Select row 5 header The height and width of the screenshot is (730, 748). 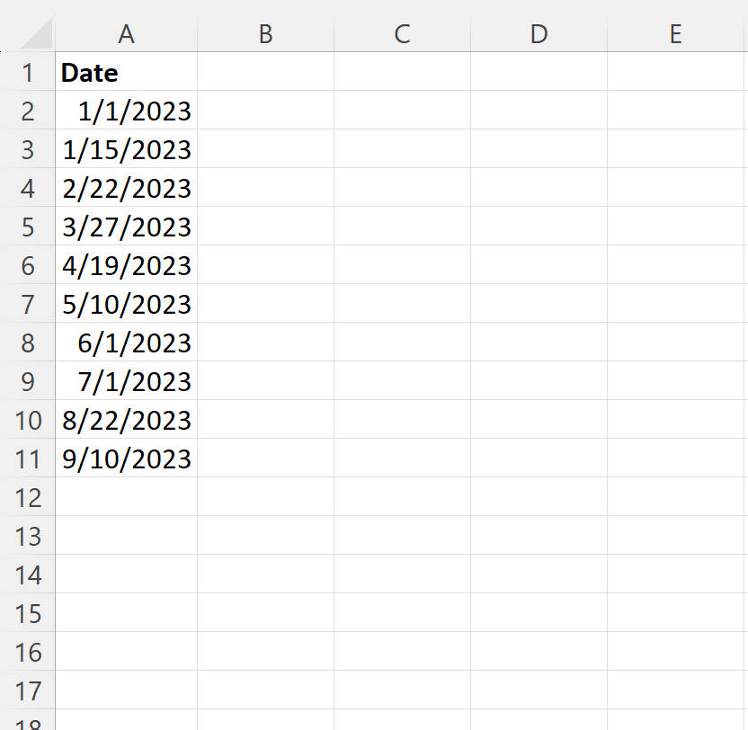point(29,227)
